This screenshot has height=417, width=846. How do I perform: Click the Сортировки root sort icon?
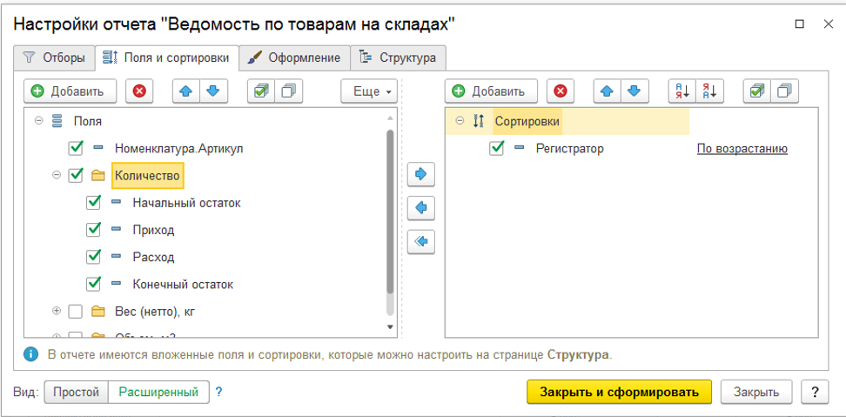click(478, 121)
